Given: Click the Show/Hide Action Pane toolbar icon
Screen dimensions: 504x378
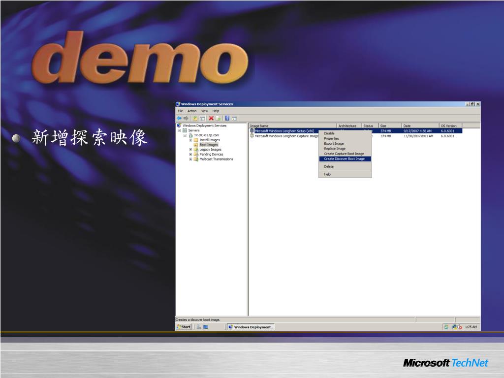Looking at the screenshot, I should click(234, 118).
